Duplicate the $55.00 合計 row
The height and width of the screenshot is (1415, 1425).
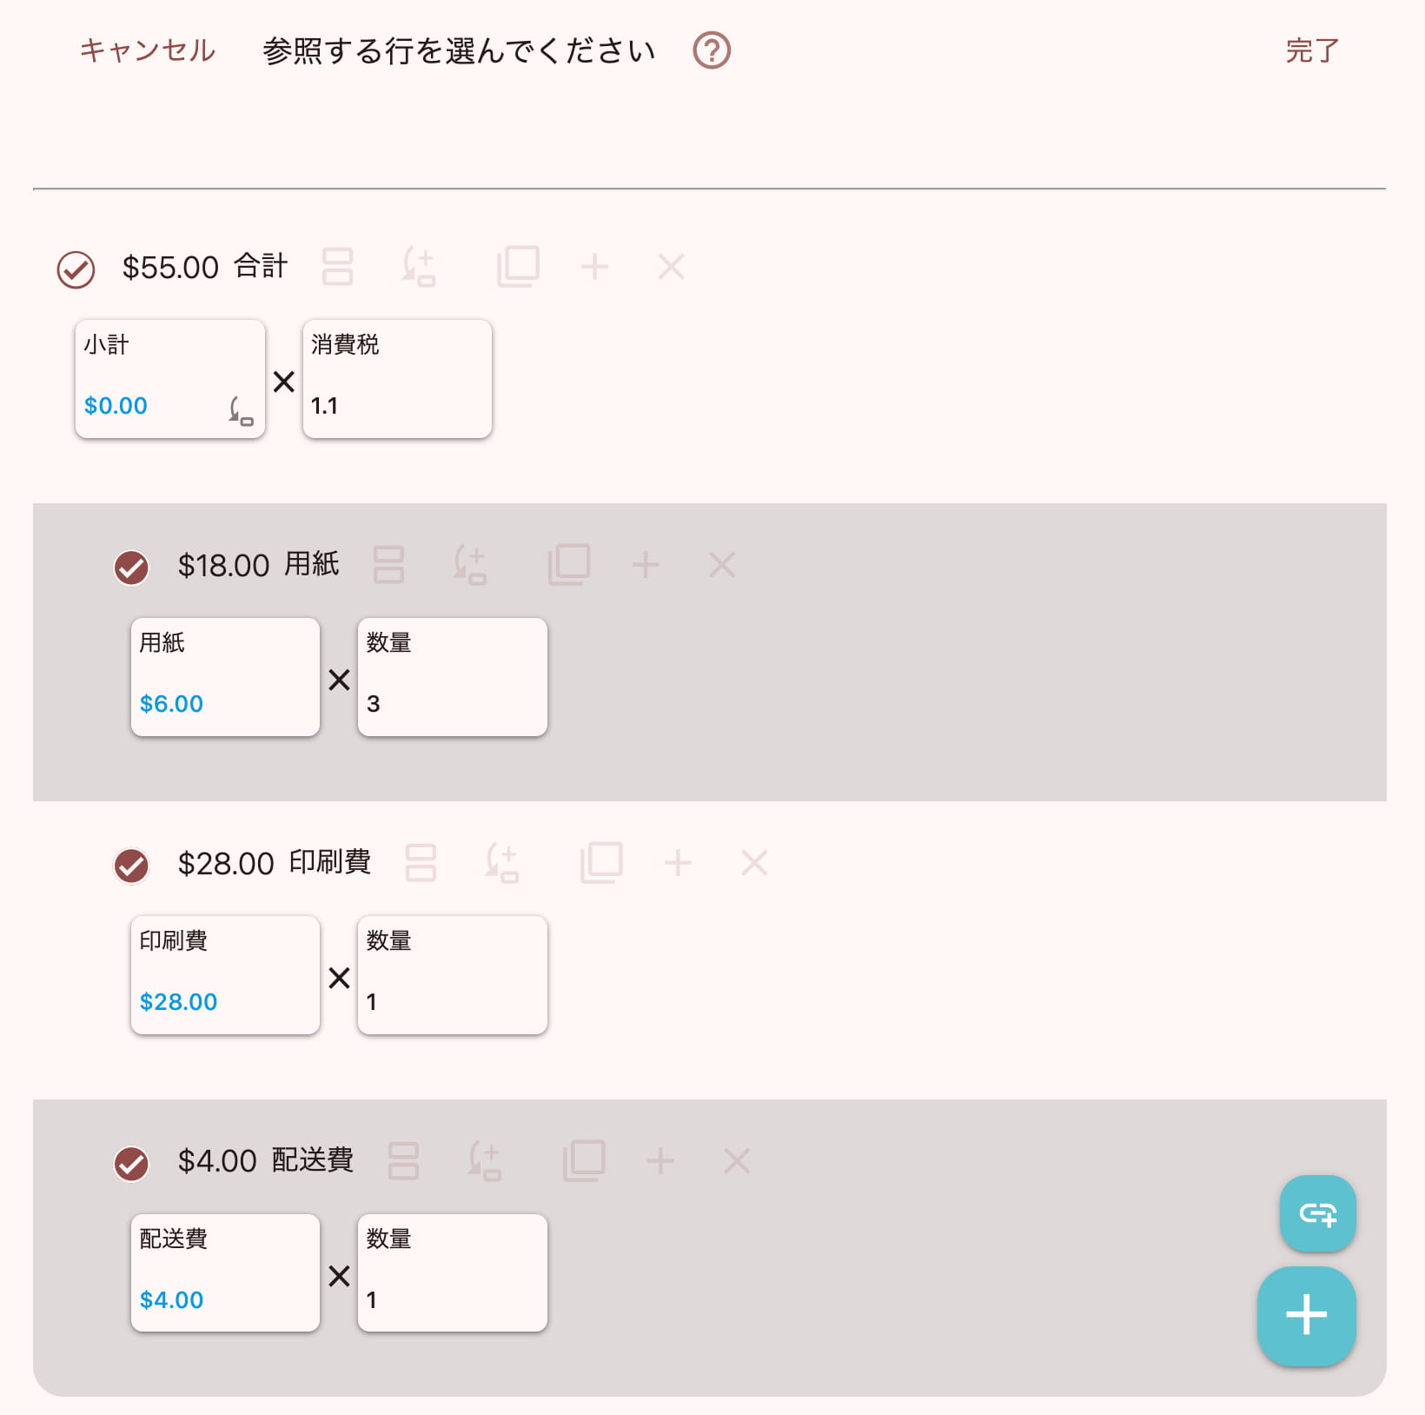click(x=518, y=267)
